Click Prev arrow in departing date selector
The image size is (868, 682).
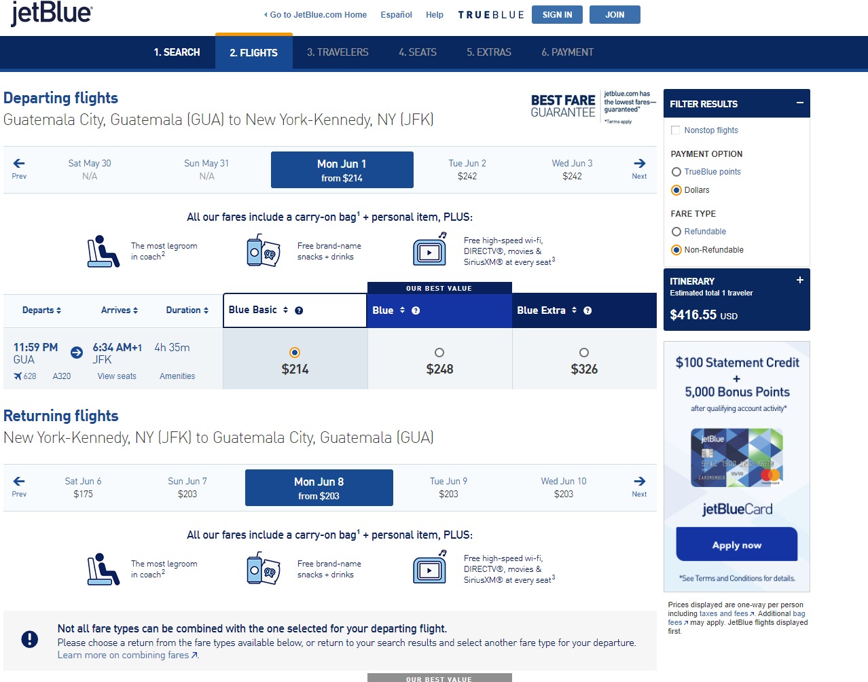pos(19,168)
